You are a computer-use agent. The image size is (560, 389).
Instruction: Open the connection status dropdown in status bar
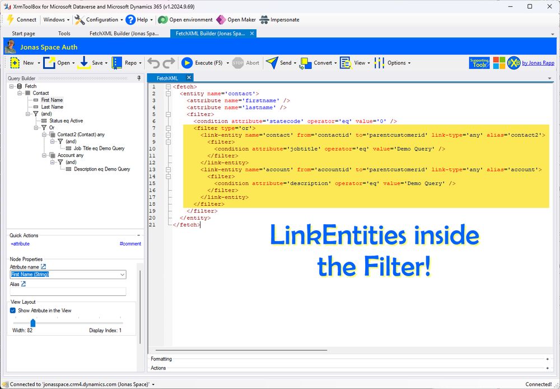click(x=153, y=385)
